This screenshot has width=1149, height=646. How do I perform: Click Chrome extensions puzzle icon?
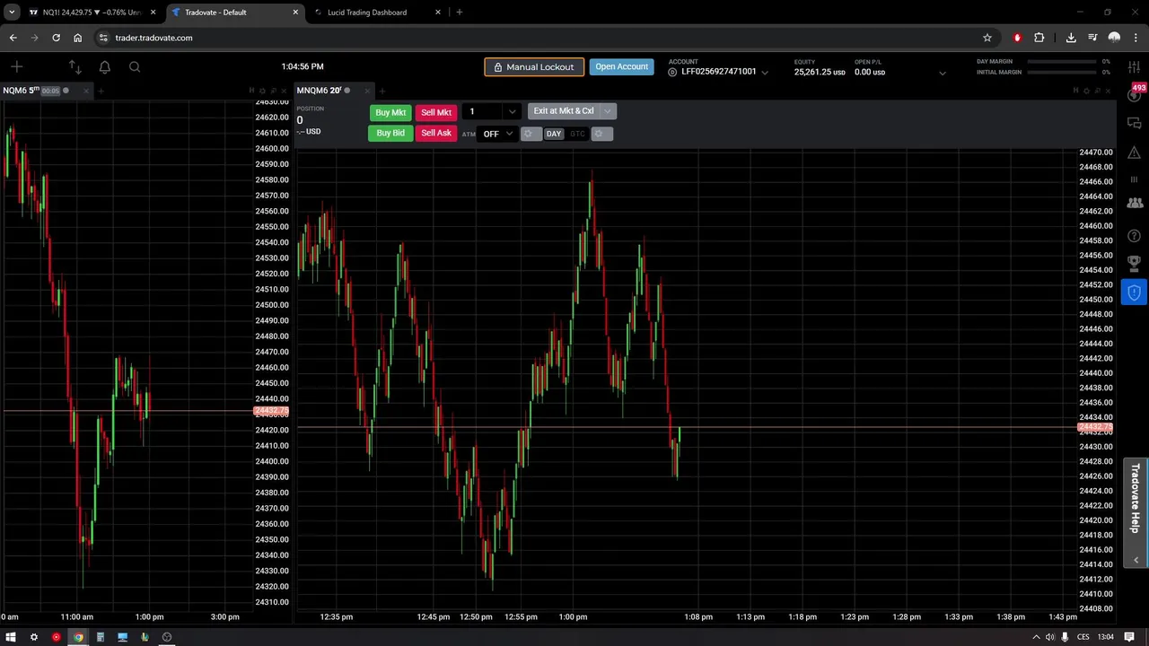(1039, 38)
